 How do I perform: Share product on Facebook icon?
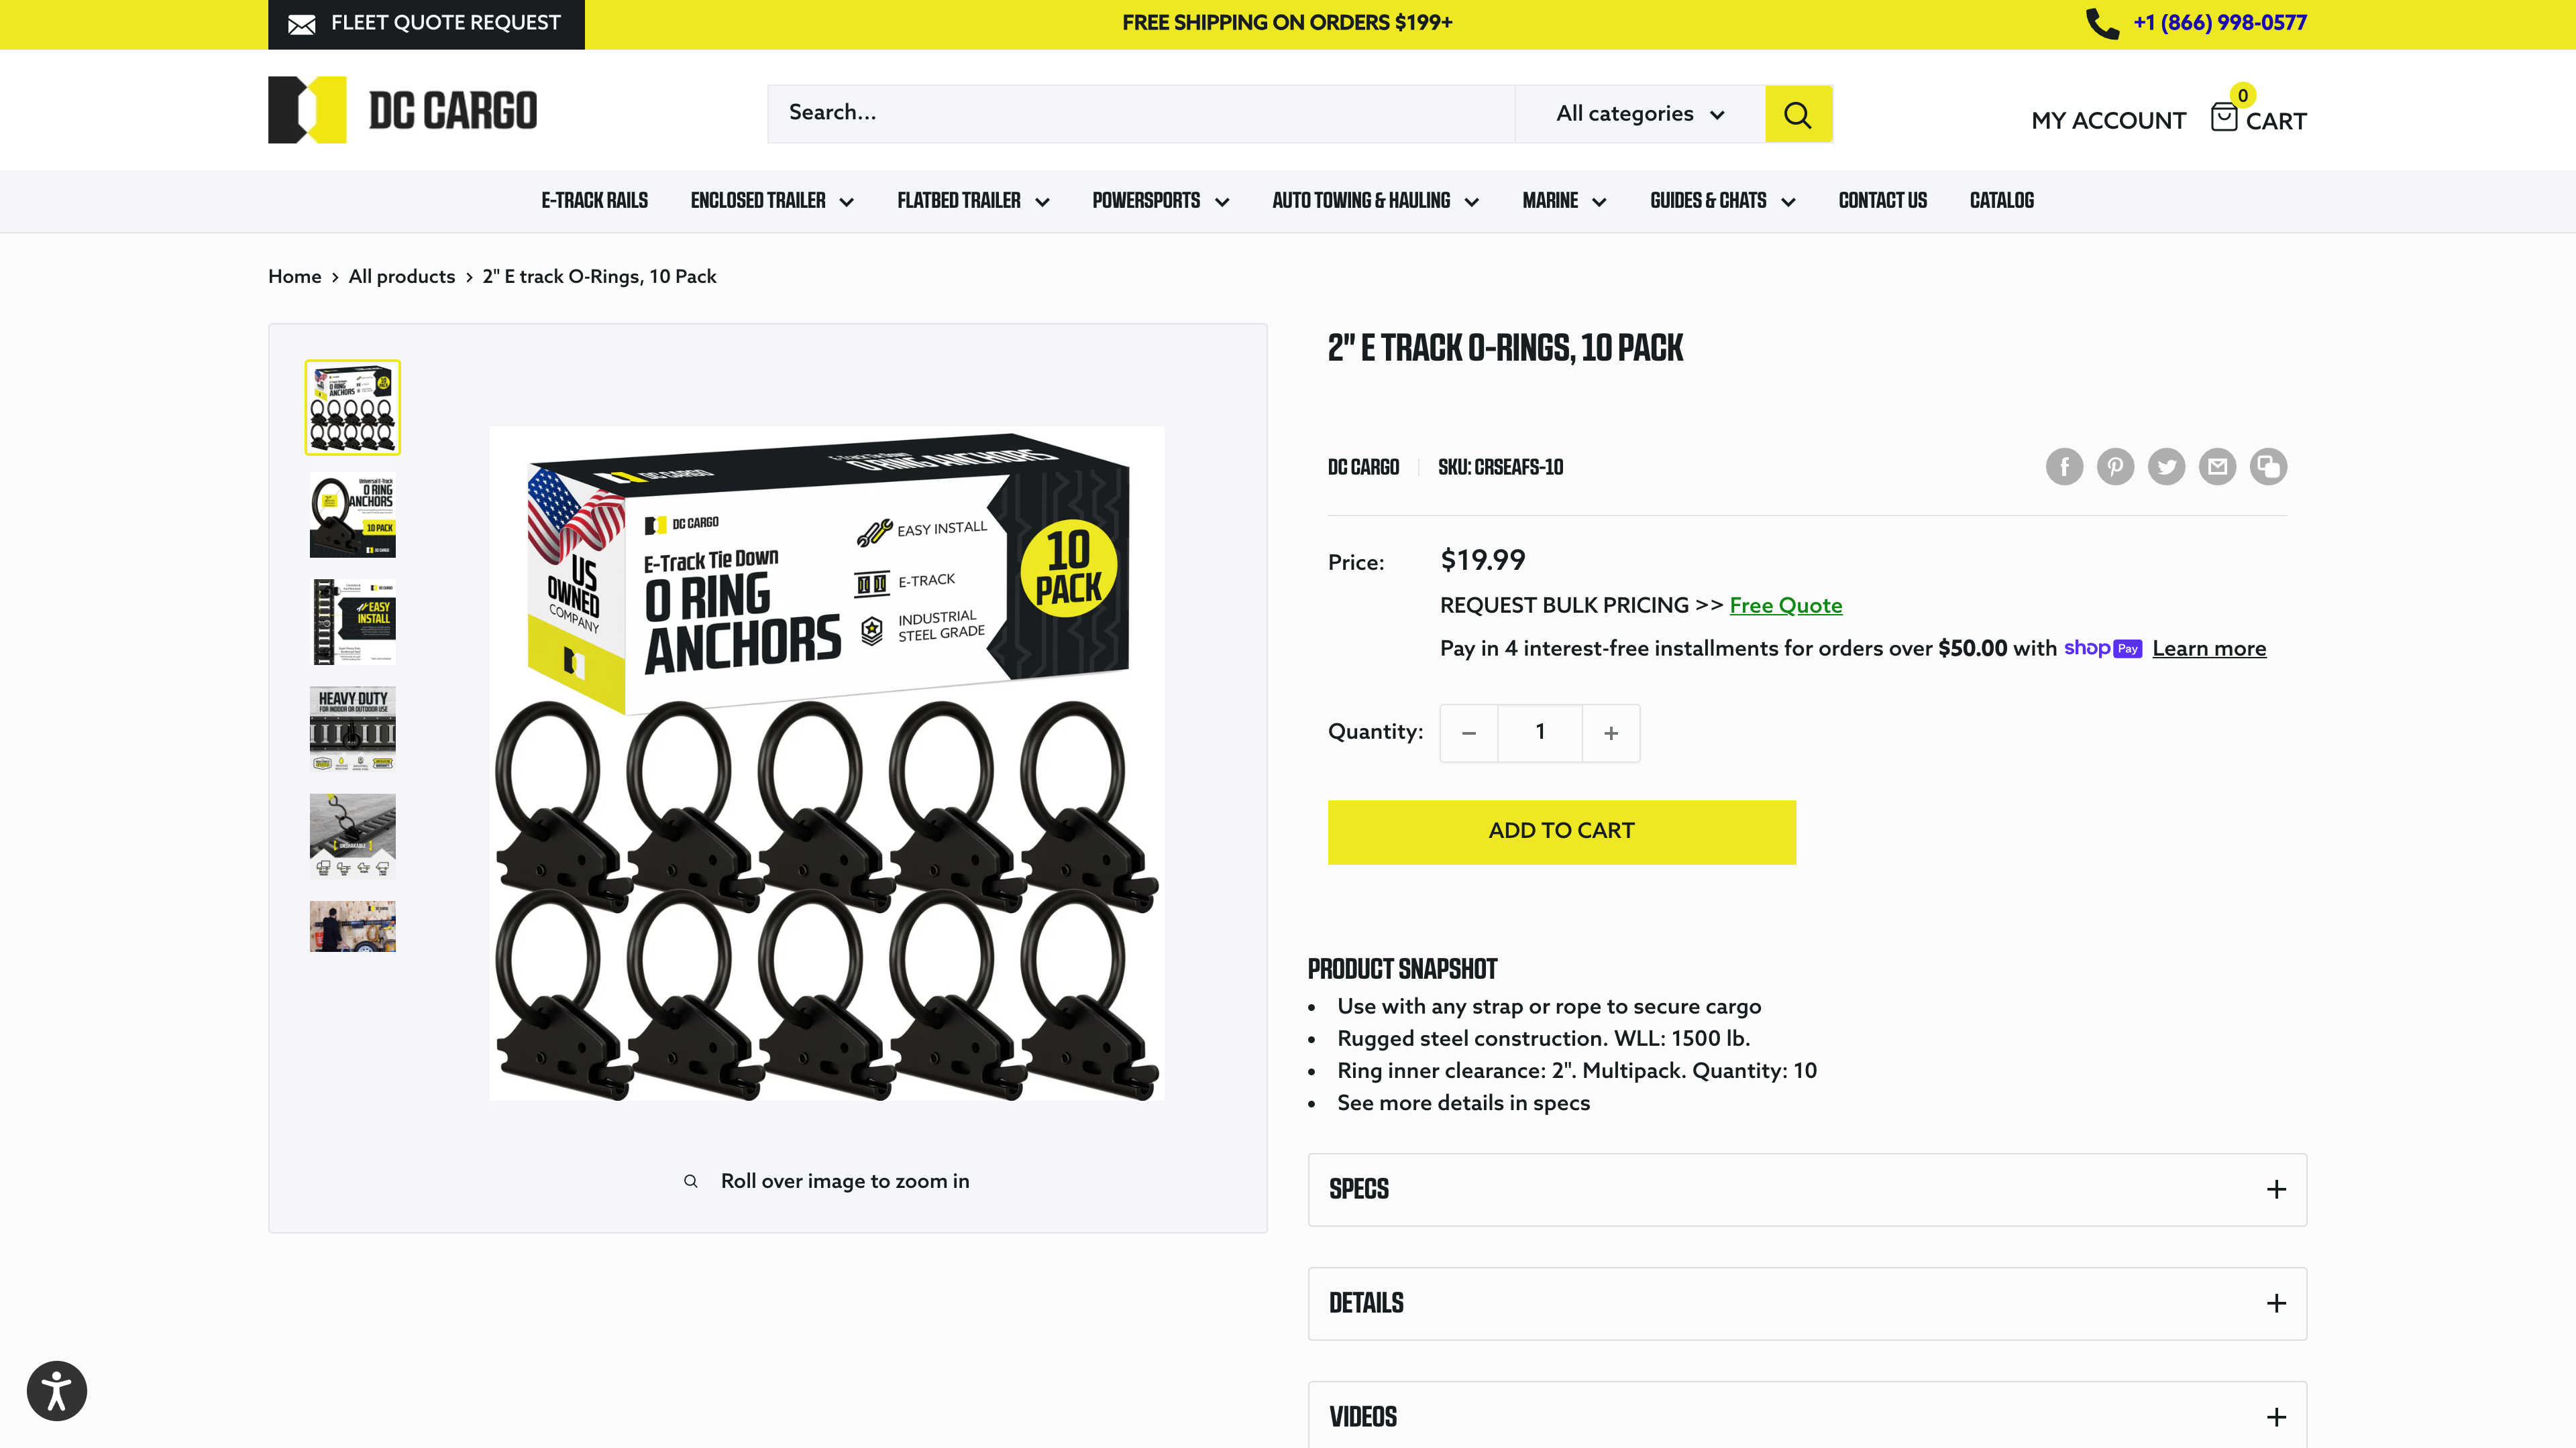click(2064, 467)
